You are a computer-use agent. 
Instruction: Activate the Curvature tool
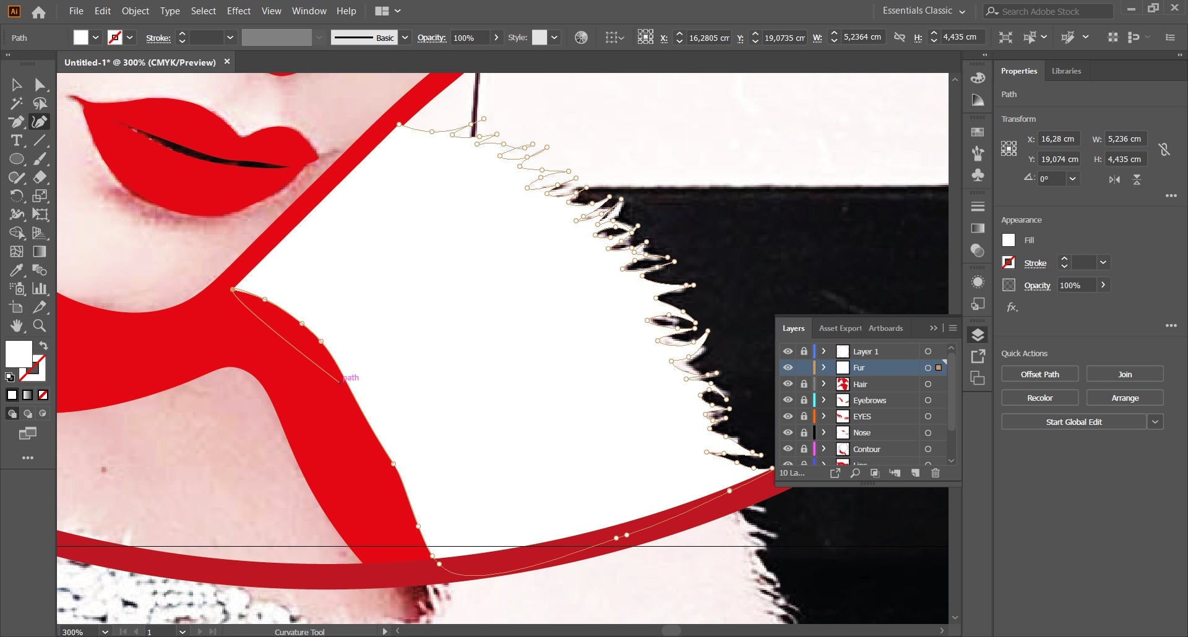[x=40, y=122]
